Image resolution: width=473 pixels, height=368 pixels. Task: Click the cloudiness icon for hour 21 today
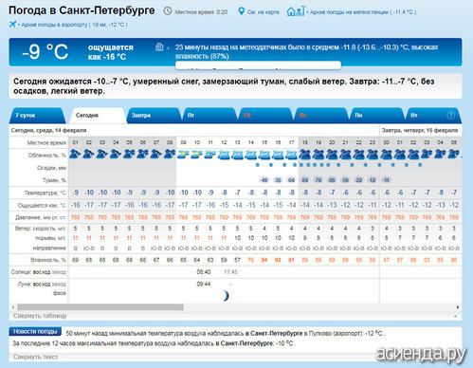[345, 155]
